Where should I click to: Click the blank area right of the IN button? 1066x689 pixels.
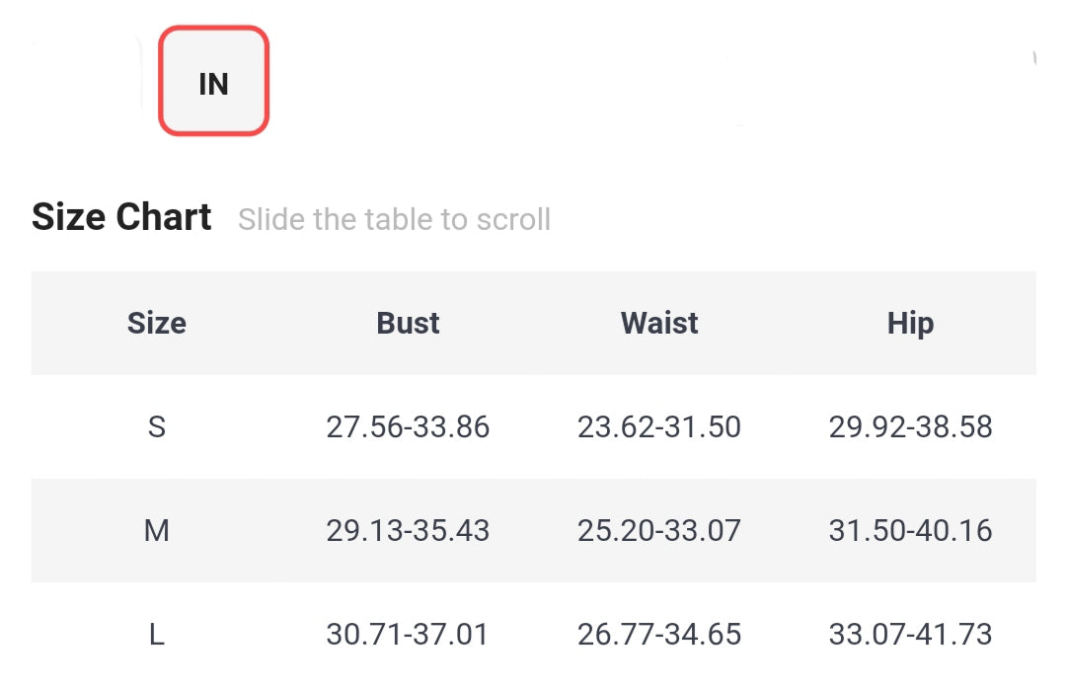pyautogui.click(x=494, y=82)
